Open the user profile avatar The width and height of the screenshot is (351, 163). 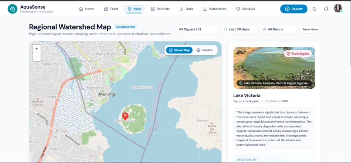(338, 8)
